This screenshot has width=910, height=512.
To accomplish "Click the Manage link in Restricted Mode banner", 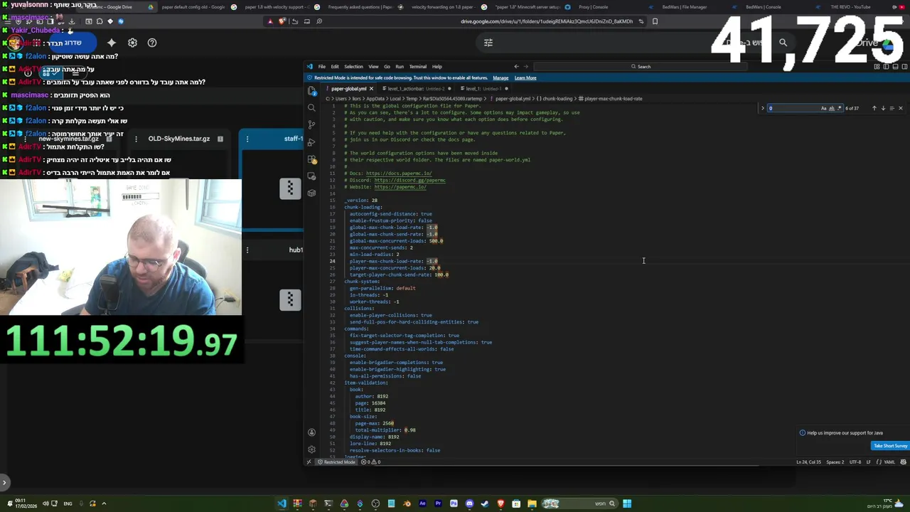I will coord(500,78).
